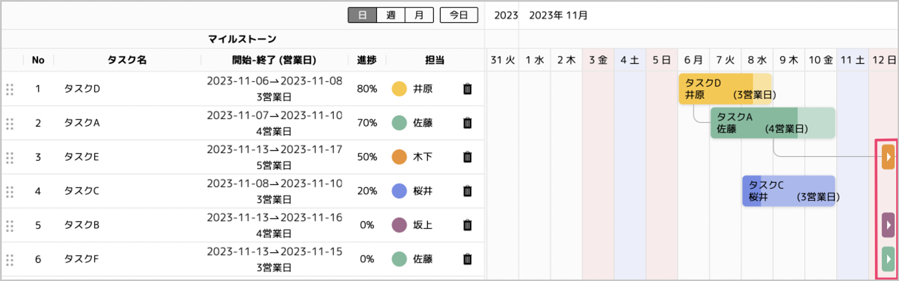Select the 31 火 date column header
The image size is (899, 281).
tap(503, 60)
